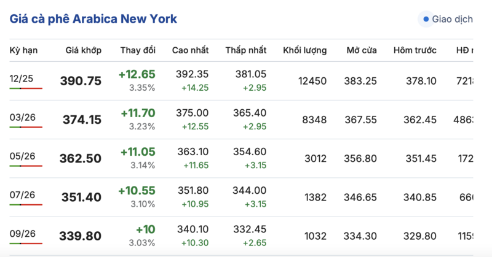Click the 3012 volume cell
Screen dimensions: 492x257
coord(315,158)
